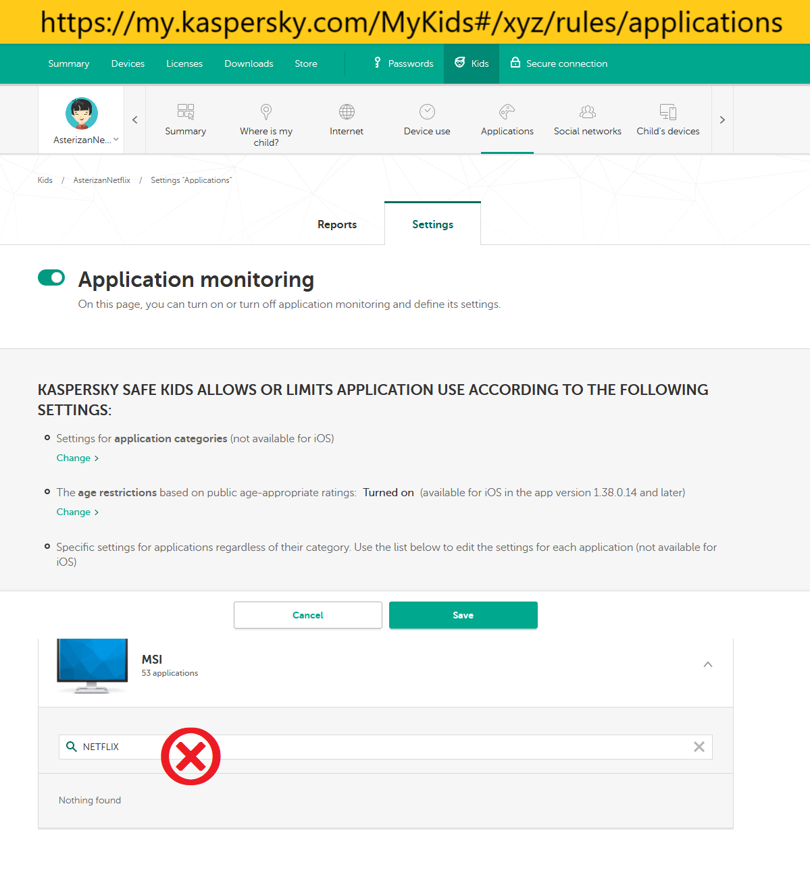810x877 pixels.
Task: Go to the top Summary menu item
Action: (x=69, y=63)
